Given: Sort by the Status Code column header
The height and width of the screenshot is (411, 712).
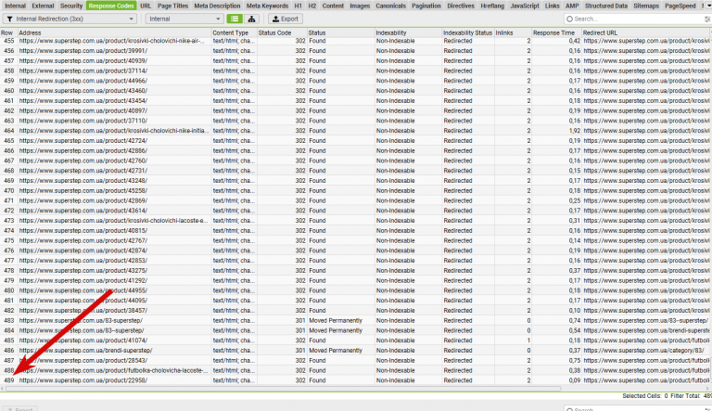Looking at the screenshot, I should coord(282,32).
